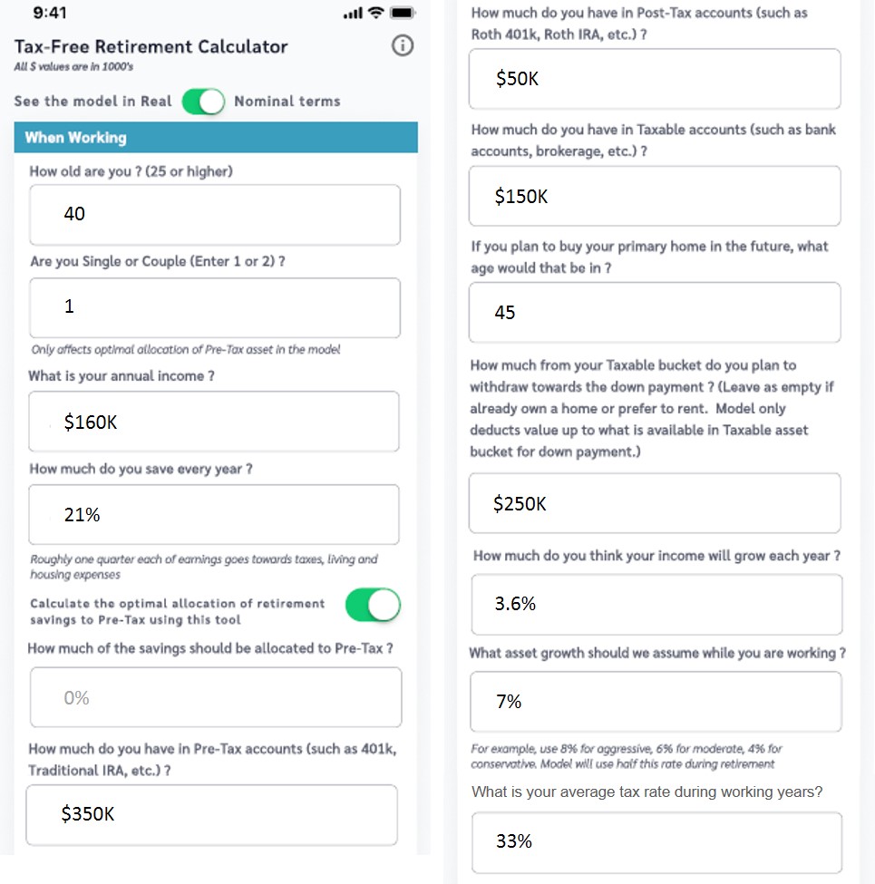875x884 pixels.
Task: Click the age field showing 40
Action: (x=215, y=215)
